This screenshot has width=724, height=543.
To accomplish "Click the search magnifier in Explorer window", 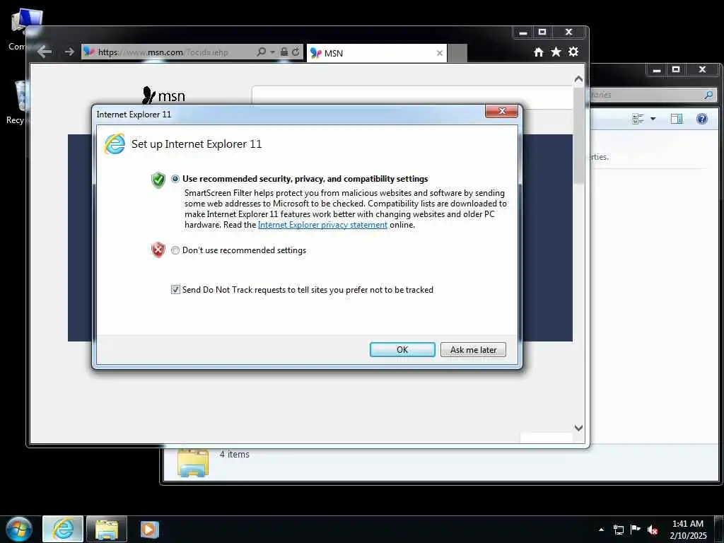I will click(708, 95).
